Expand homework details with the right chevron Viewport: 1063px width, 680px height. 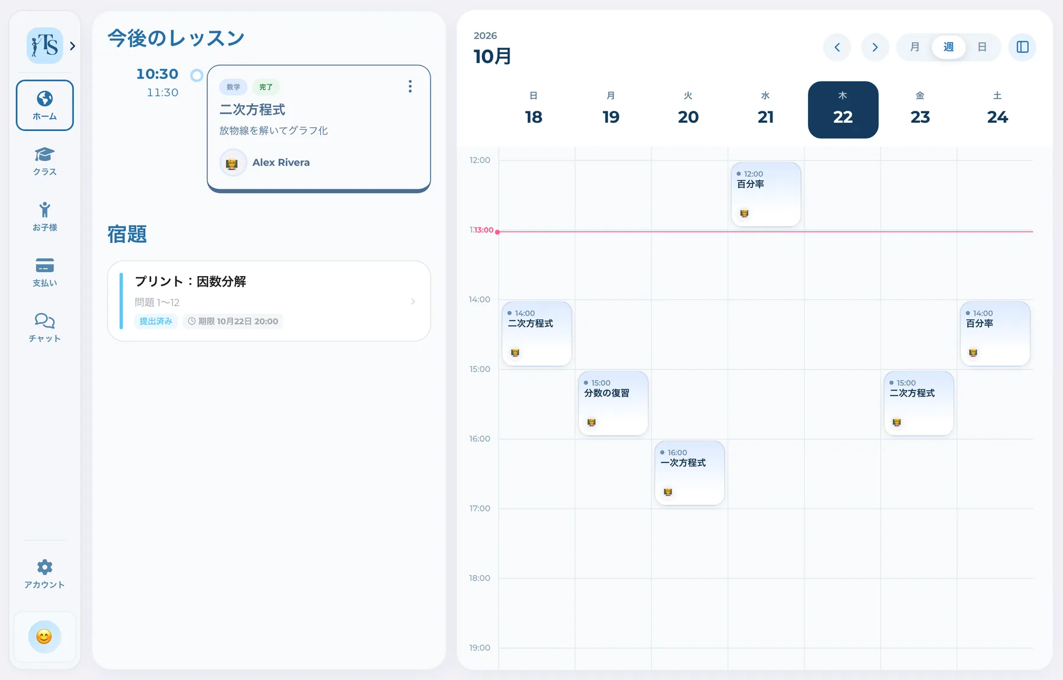(x=413, y=301)
